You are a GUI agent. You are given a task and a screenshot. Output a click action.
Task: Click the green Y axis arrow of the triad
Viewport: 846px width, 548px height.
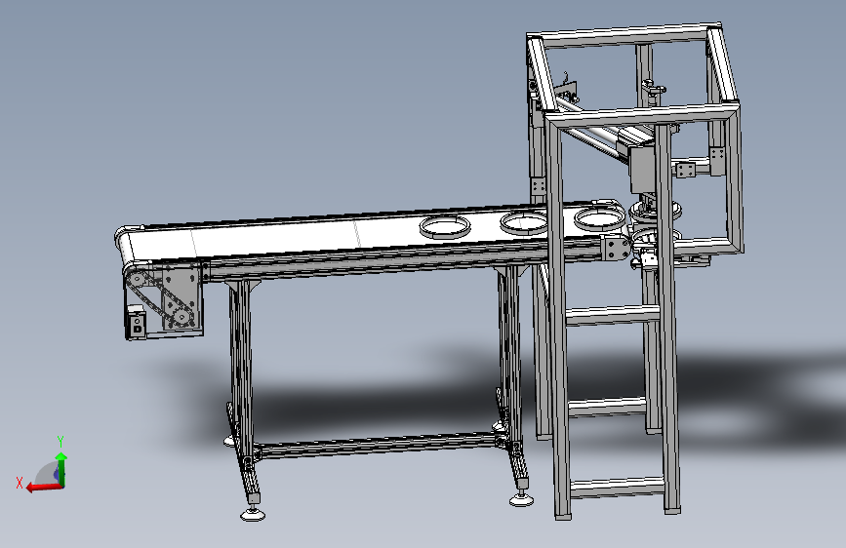tap(61, 468)
